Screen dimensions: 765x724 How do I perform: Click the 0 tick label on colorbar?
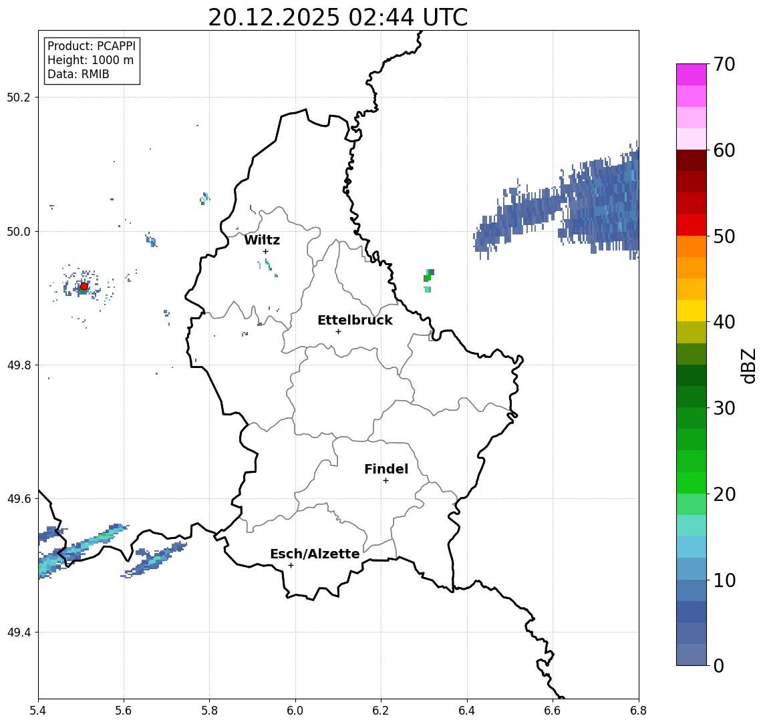pyautogui.click(x=719, y=665)
